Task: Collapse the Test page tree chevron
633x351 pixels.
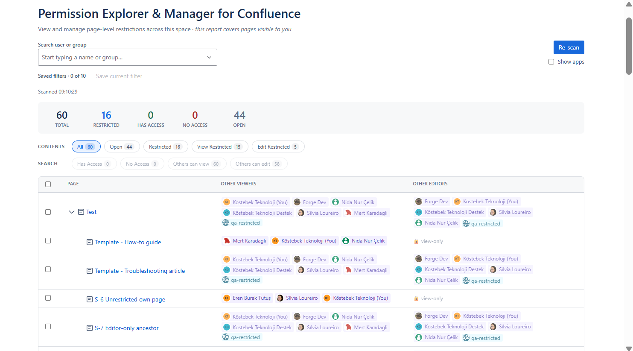Action: 72,212
